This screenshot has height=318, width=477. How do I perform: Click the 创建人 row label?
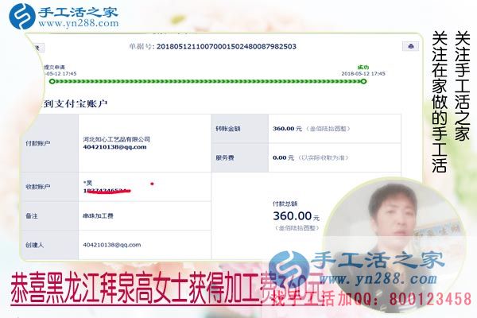coord(35,245)
